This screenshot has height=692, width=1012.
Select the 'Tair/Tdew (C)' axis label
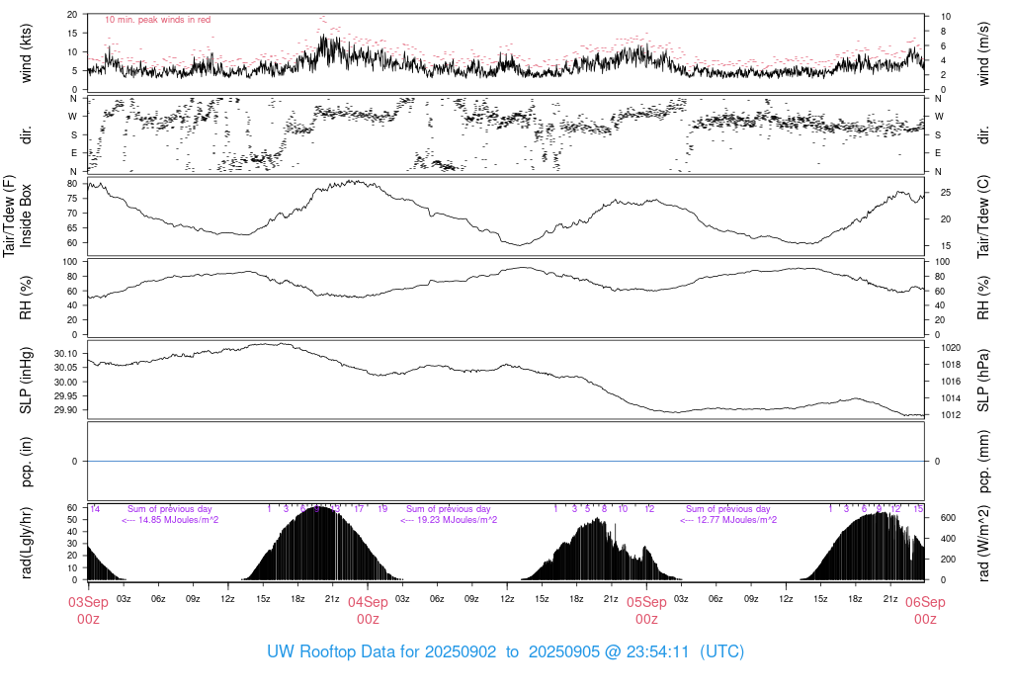click(983, 216)
